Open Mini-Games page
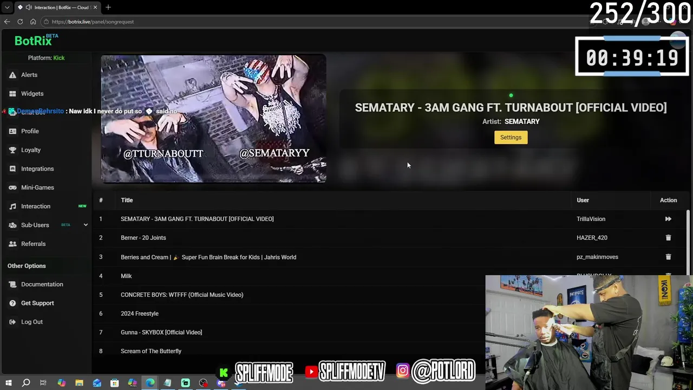The image size is (693, 390). 37,187
